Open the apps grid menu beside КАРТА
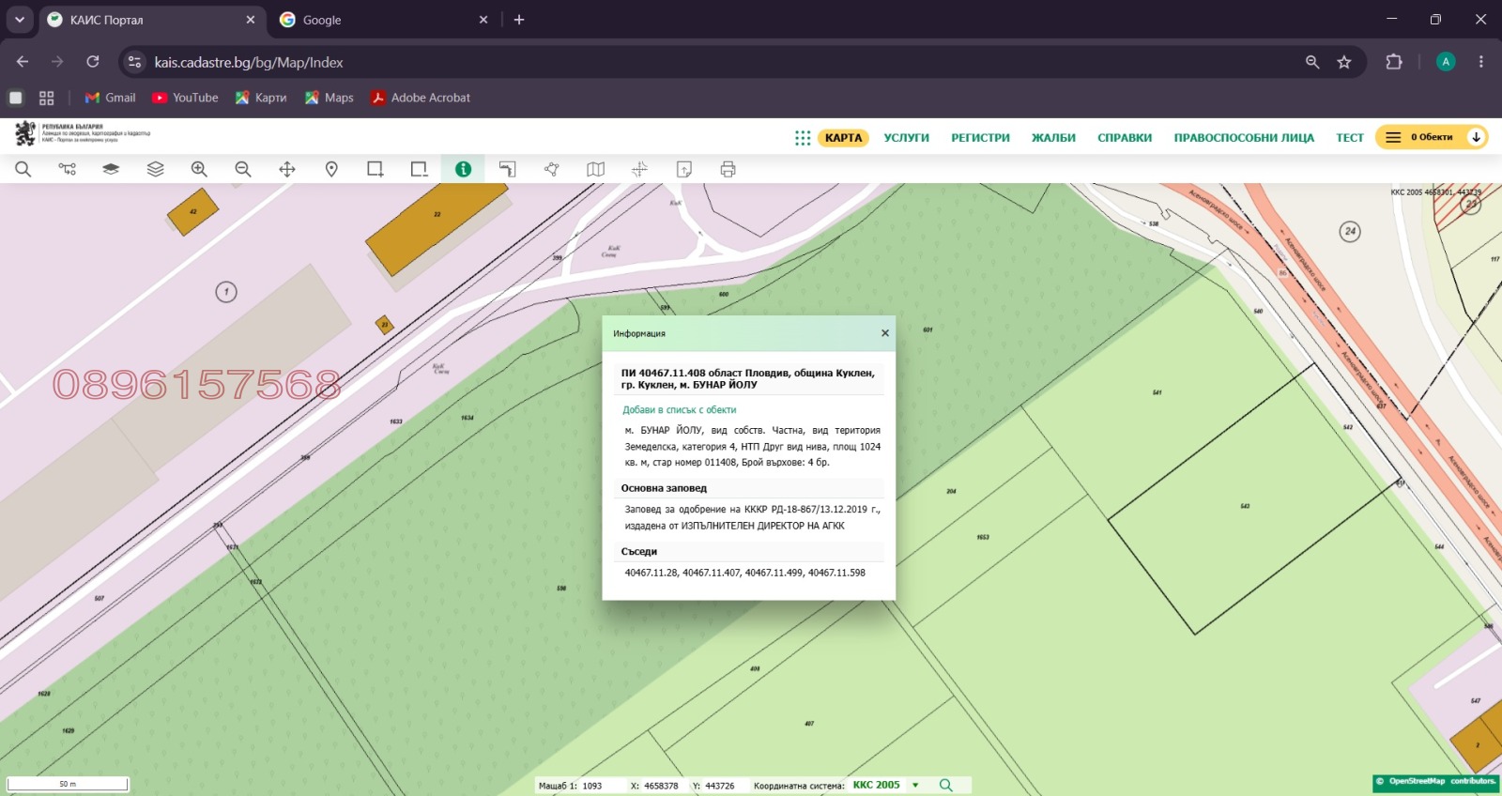This screenshot has height=796, width=1502. tap(803, 138)
